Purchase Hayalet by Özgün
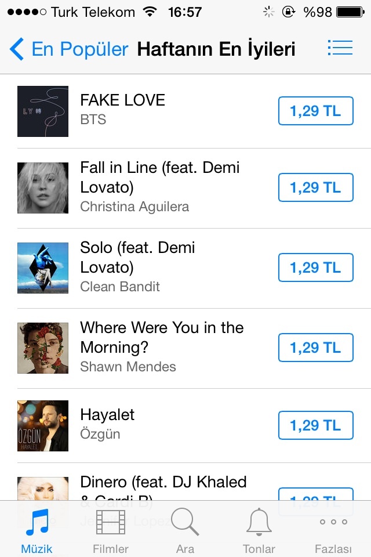The height and width of the screenshot is (557, 371). 315,425
